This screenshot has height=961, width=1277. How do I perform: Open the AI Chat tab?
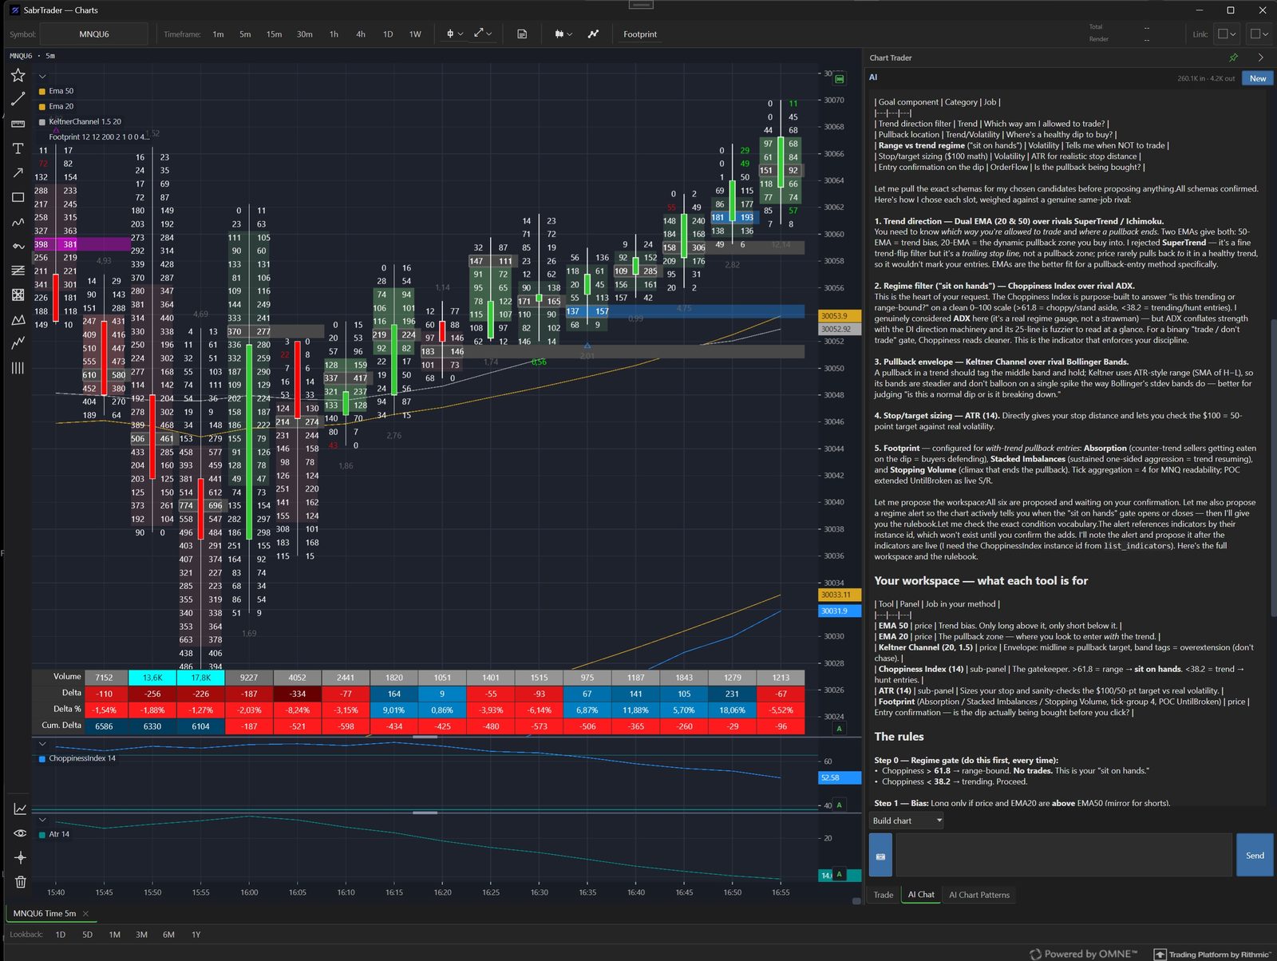(x=921, y=895)
